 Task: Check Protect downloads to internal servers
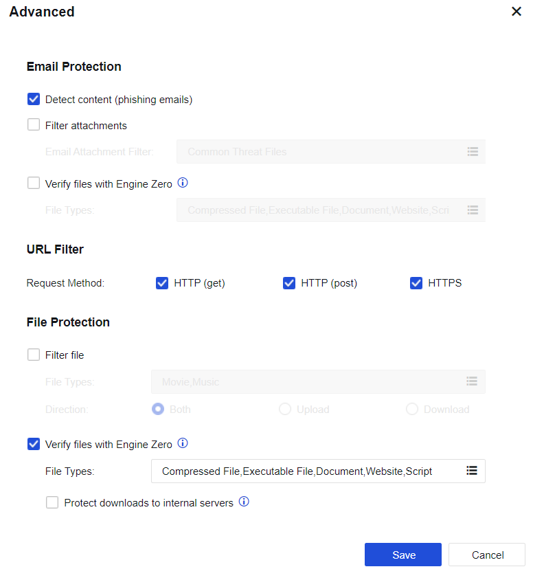pyautogui.click(x=52, y=502)
